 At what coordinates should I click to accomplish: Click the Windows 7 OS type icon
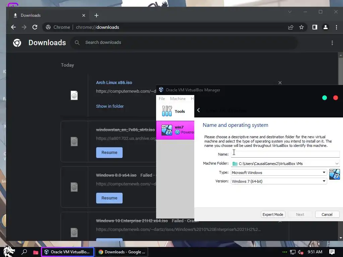pyautogui.click(x=335, y=174)
